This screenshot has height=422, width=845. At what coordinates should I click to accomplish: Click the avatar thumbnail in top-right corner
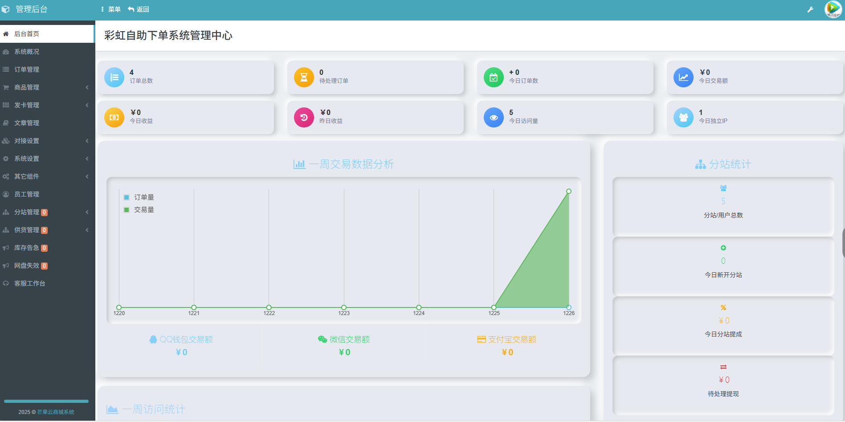point(833,9)
